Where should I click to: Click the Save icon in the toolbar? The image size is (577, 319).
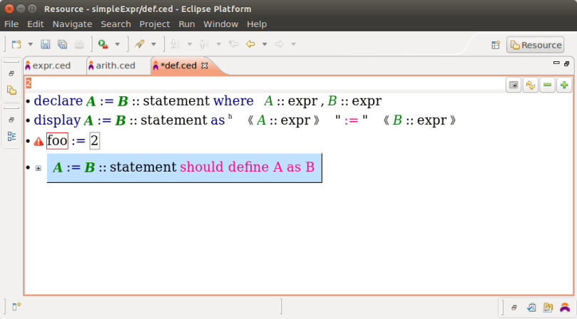pyautogui.click(x=46, y=44)
